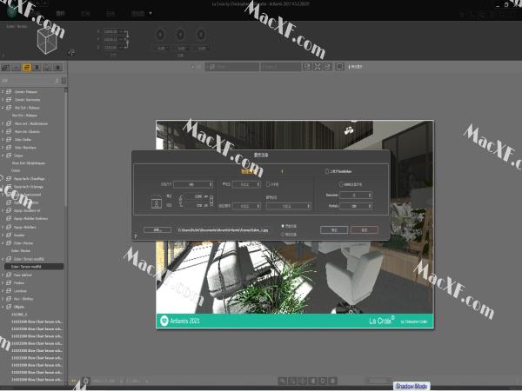
Task: Click the first tool icon in bottom toolbar
Action: point(282,381)
